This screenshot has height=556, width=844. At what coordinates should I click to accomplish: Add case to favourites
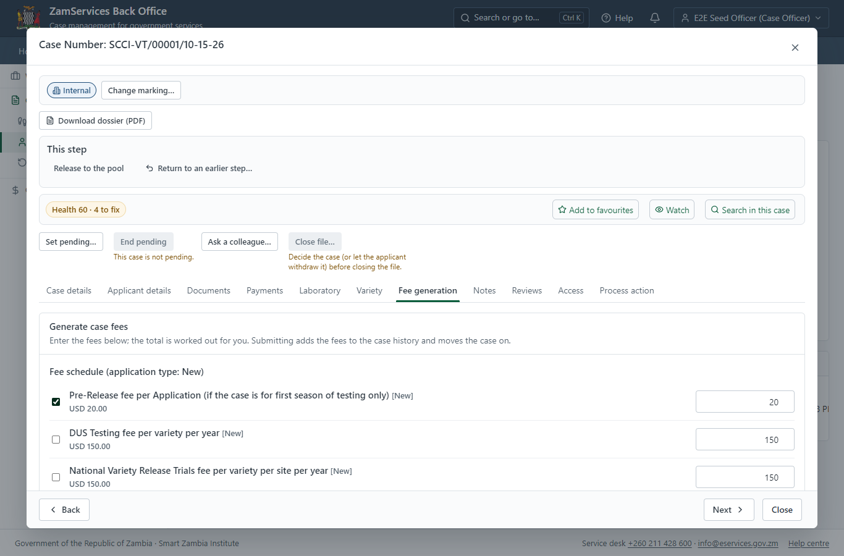point(596,209)
